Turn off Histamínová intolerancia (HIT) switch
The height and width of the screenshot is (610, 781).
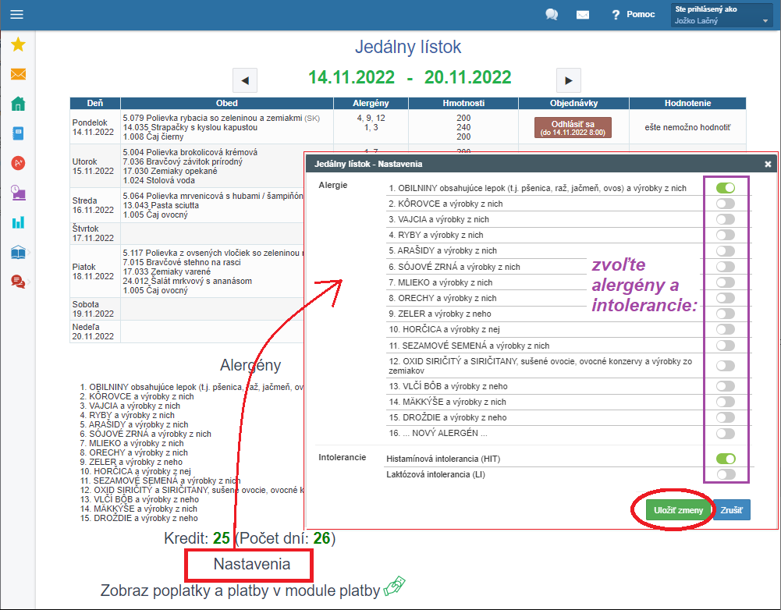(726, 459)
